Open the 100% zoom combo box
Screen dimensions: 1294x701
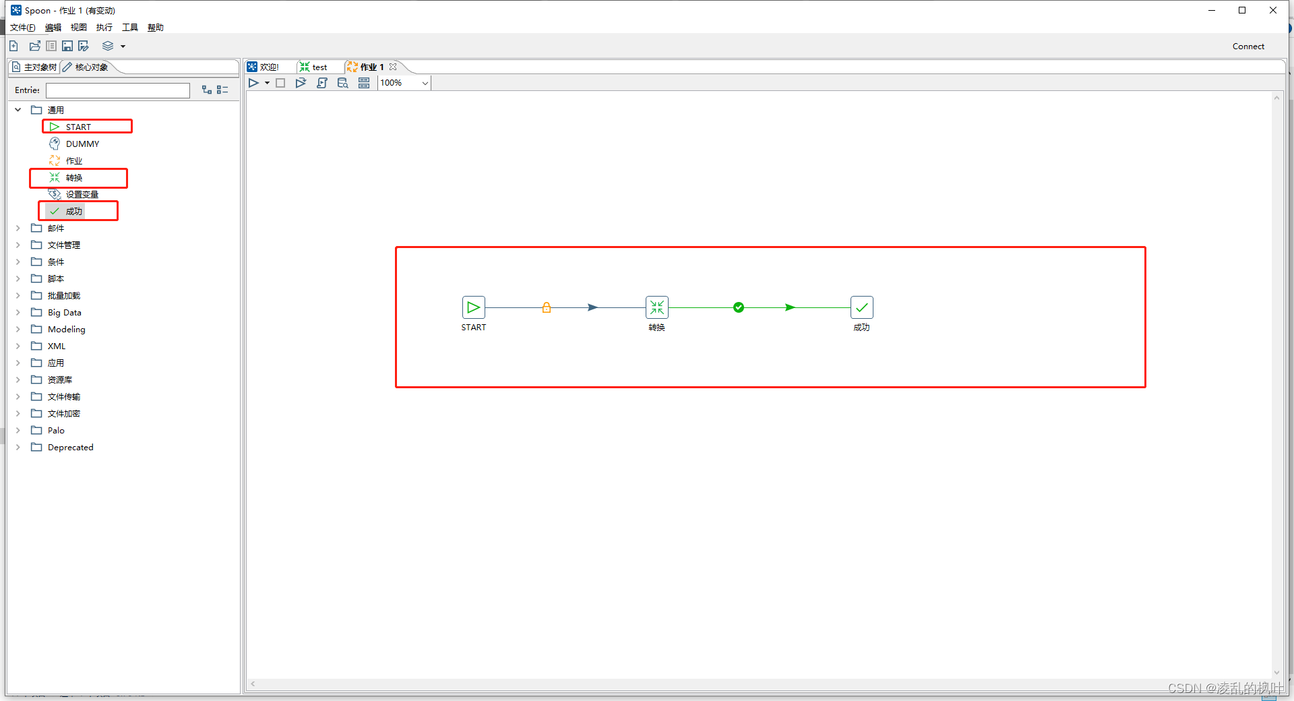[x=404, y=83]
